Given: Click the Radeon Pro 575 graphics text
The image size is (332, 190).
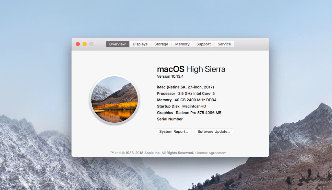Looking at the screenshot, I should tap(198, 113).
